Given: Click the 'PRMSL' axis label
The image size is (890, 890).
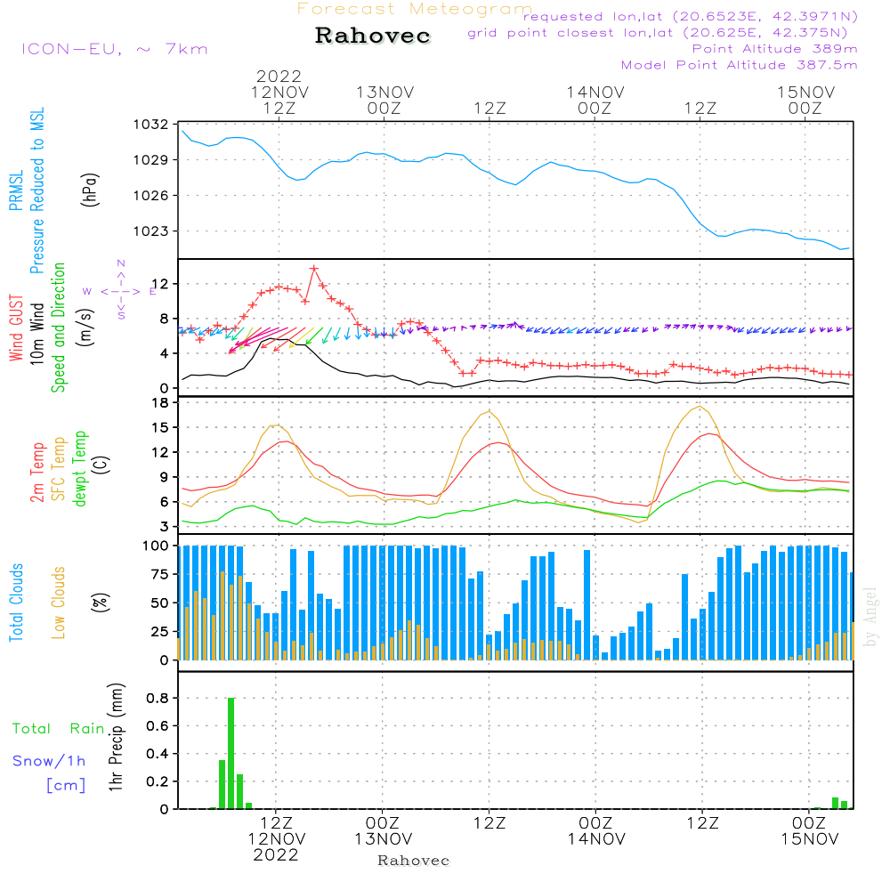Looking at the screenshot, I should tap(16, 190).
